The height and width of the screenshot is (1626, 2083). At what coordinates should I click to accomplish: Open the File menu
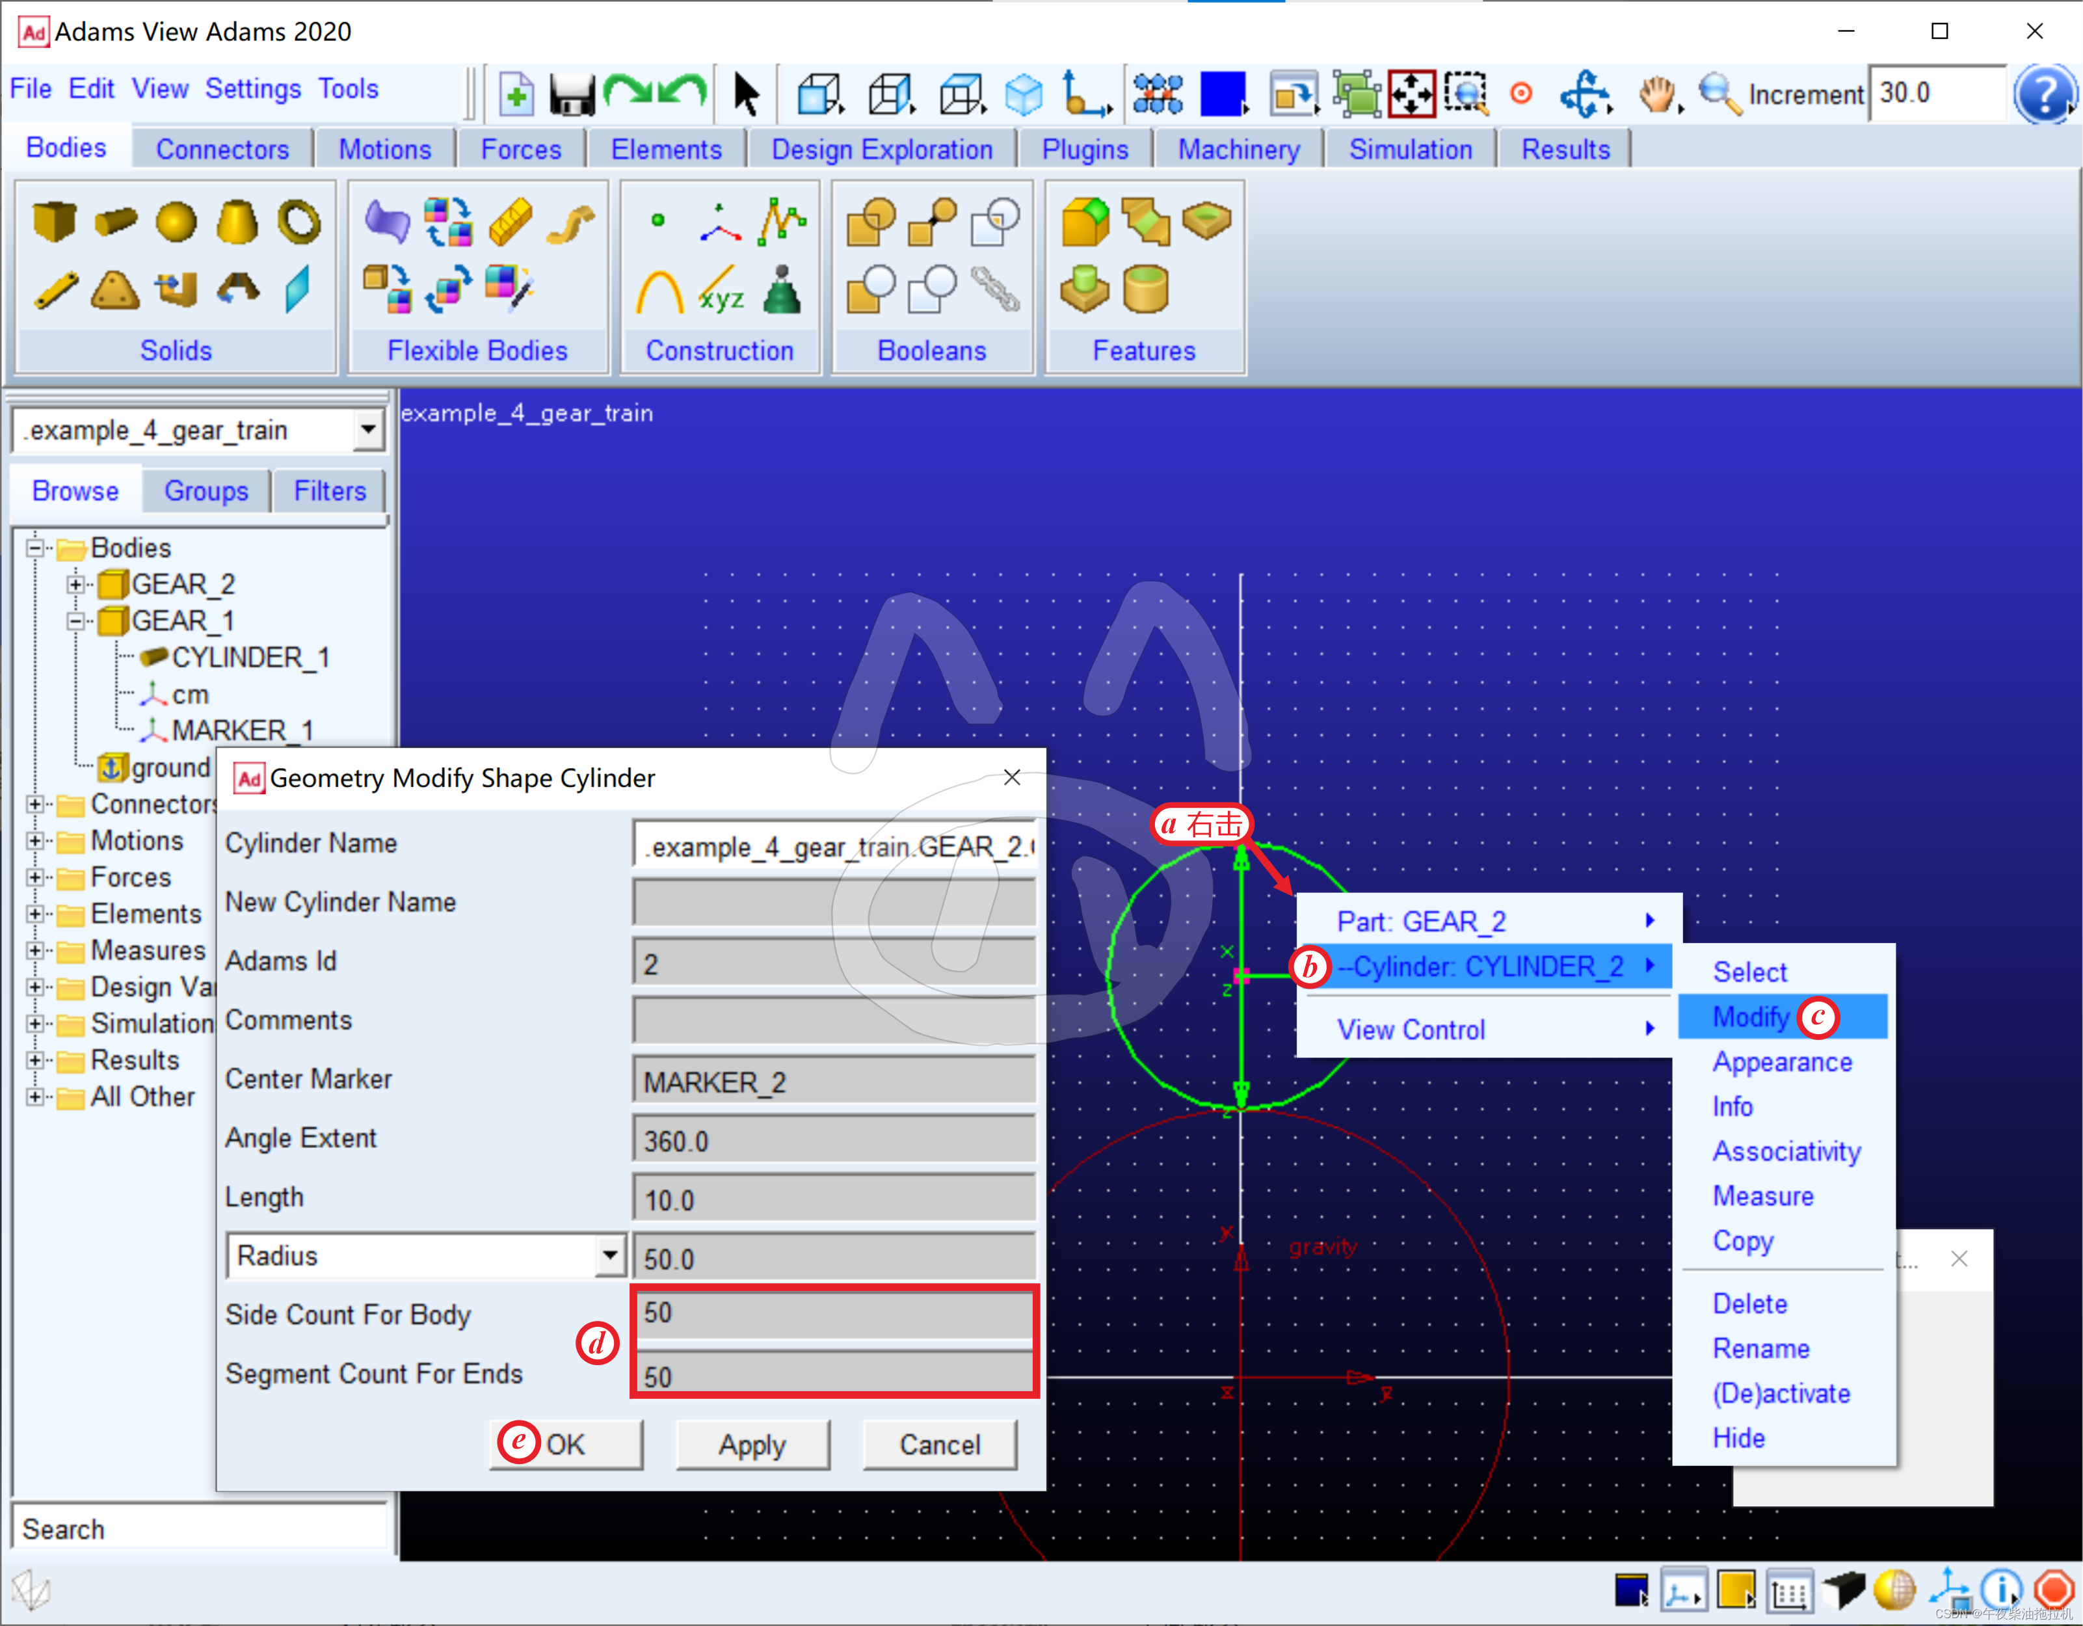[31, 88]
